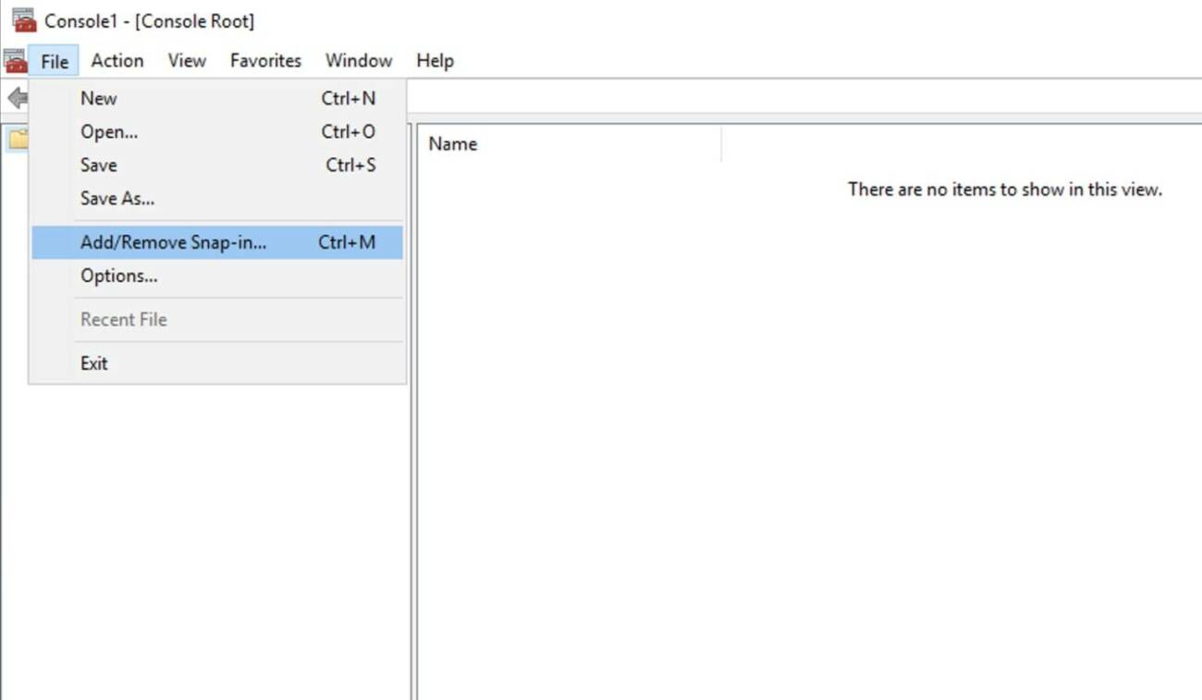Image resolution: width=1202 pixels, height=700 pixels.
Task: Click the File menu to close it
Action: click(55, 60)
